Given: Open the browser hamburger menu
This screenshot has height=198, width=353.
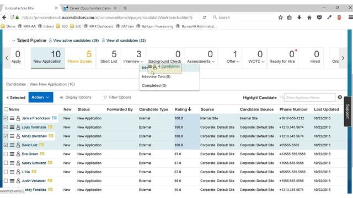Looking at the screenshot, I should click(x=350, y=18).
